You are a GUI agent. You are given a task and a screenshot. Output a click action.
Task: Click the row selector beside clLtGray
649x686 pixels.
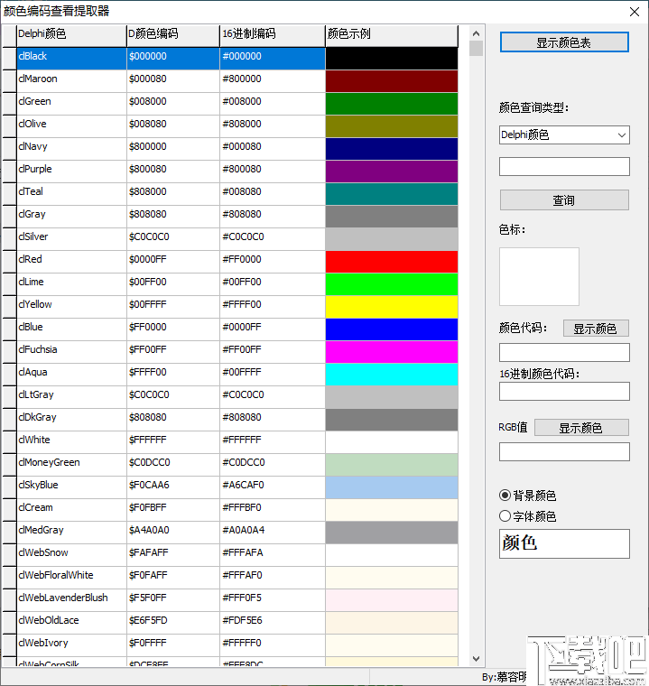tap(9, 397)
